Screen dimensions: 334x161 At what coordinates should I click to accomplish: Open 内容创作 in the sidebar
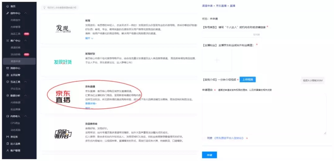tap(15, 20)
